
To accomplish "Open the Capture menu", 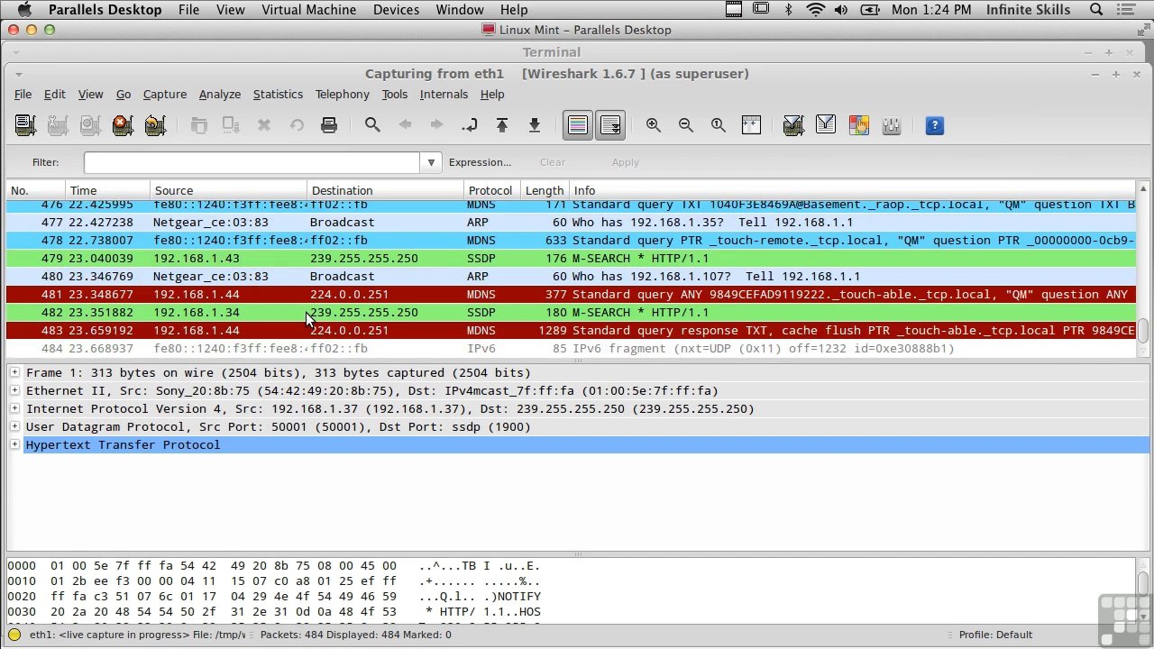I will (x=165, y=94).
